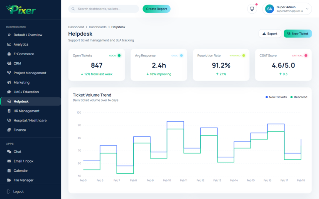Click the E-Commerce bag icon
Screen dimensions: 319x199
coord(9,54)
